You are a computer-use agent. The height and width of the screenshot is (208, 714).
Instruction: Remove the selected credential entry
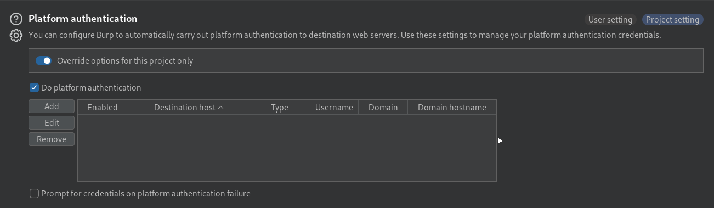[x=52, y=139]
